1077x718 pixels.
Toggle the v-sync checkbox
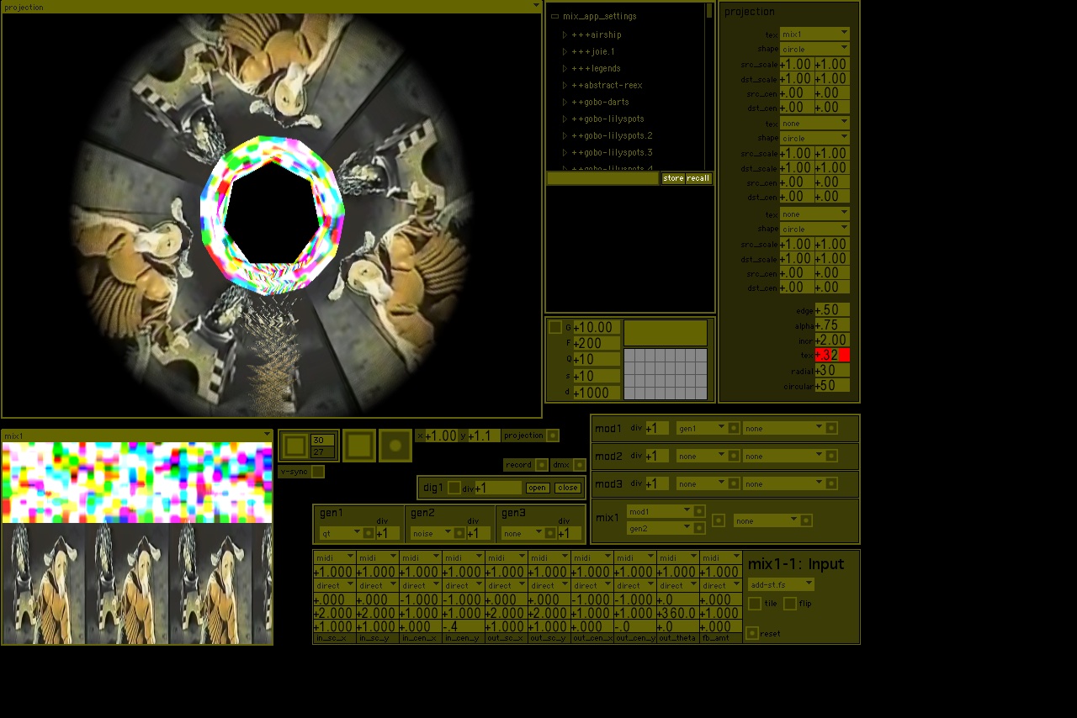317,472
